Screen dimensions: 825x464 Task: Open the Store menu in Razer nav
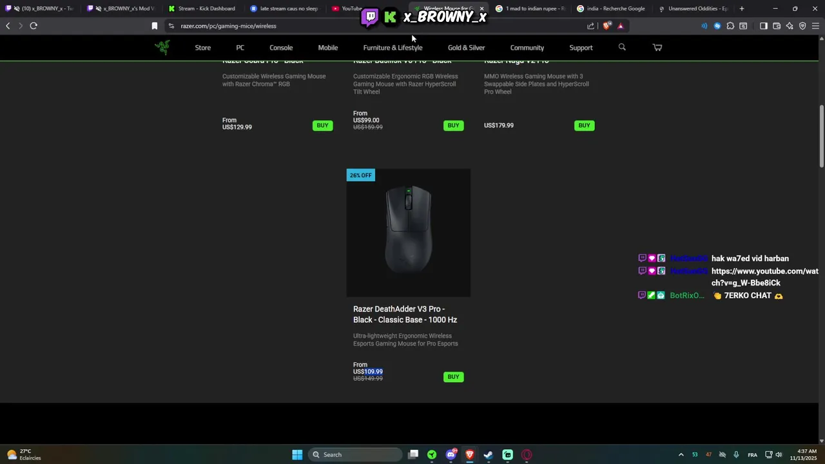pyautogui.click(x=203, y=48)
